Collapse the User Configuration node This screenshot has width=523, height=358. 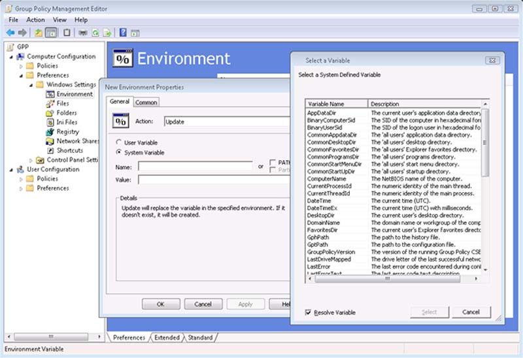11,170
